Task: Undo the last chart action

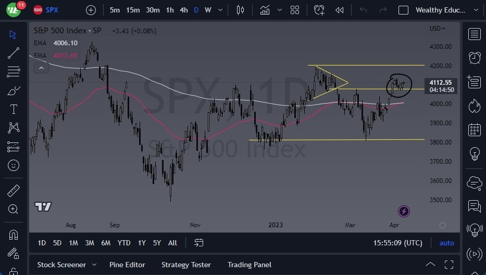Action: coord(363,10)
